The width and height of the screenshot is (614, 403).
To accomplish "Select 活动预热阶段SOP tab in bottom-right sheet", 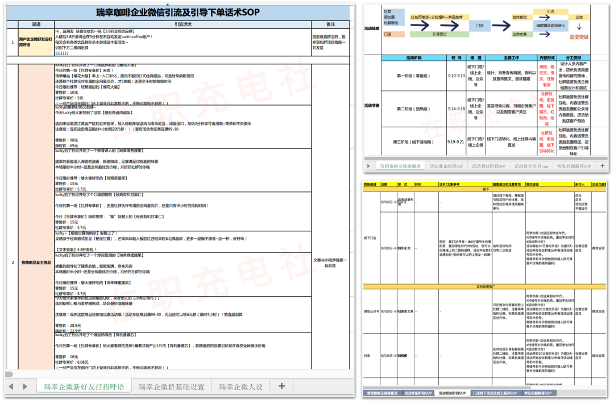I will (x=453, y=393).
